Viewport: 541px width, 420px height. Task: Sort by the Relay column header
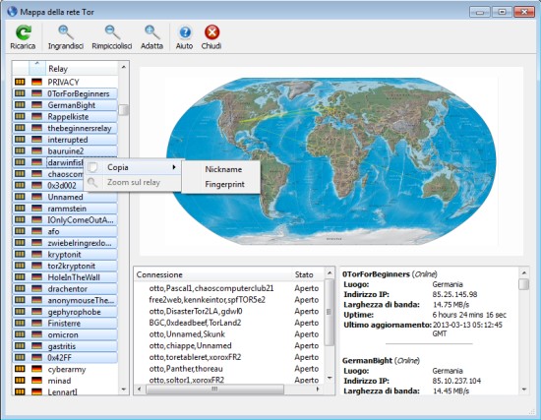click(82, 69)
